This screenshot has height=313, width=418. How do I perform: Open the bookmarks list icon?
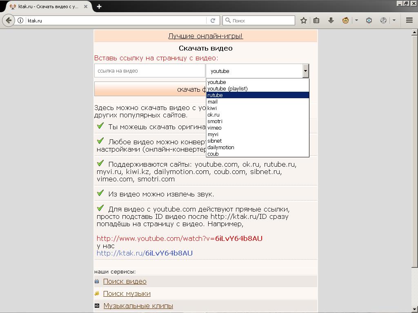click(x=316, y=20)
